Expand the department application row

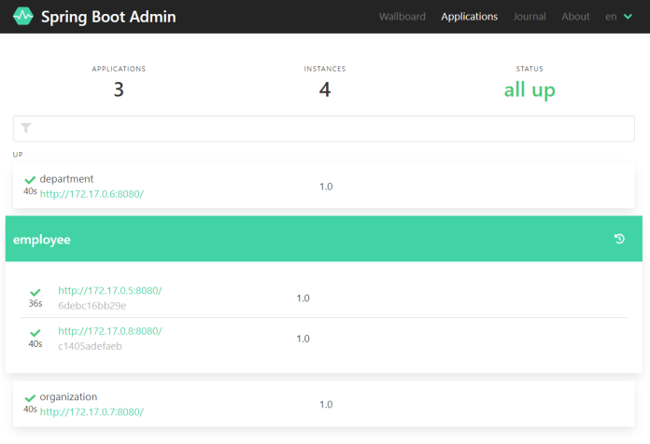[324, 185]
